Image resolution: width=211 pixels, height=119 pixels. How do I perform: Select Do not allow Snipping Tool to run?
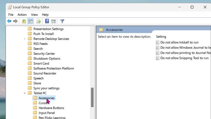pos(185,58)
